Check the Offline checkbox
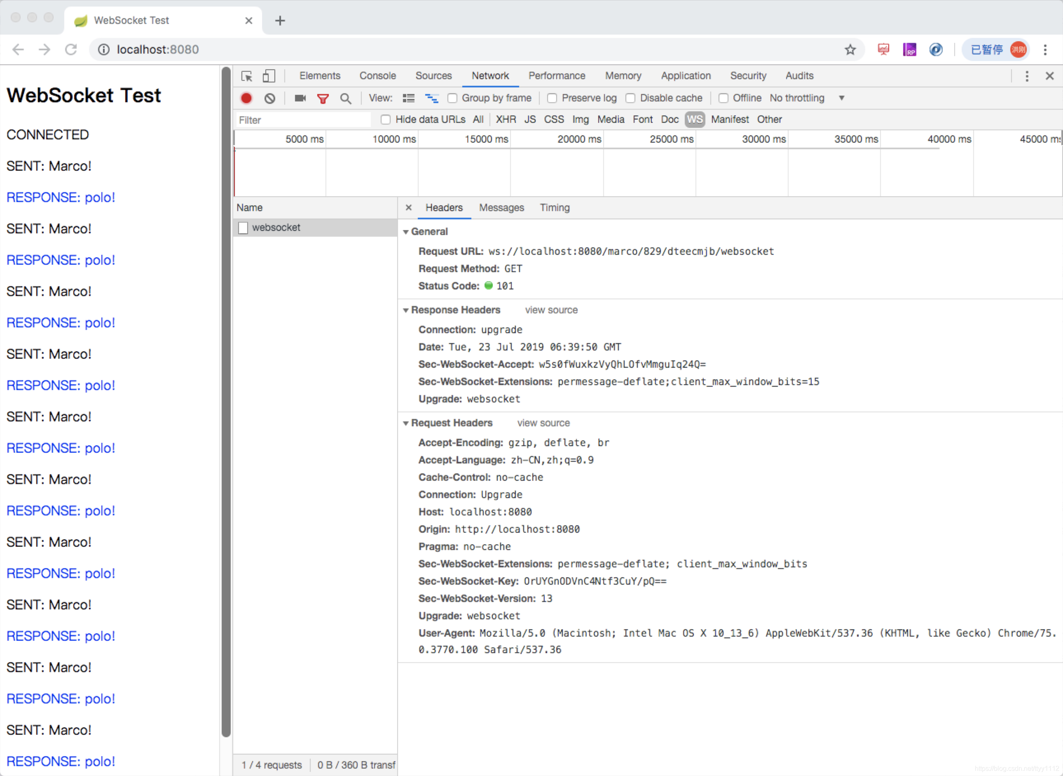 (723, 98)
